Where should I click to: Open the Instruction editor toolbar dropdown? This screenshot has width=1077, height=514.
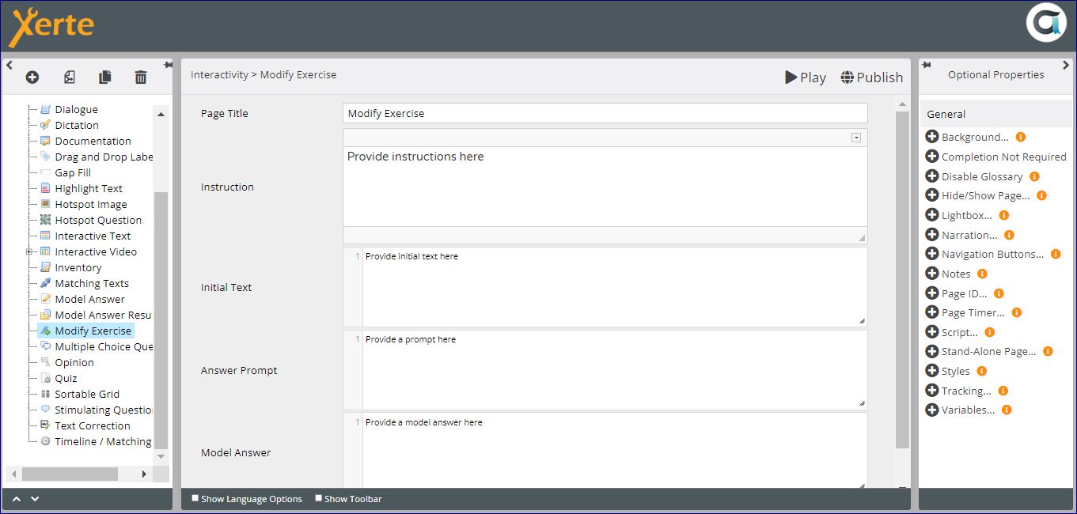(x=855, y=138)
